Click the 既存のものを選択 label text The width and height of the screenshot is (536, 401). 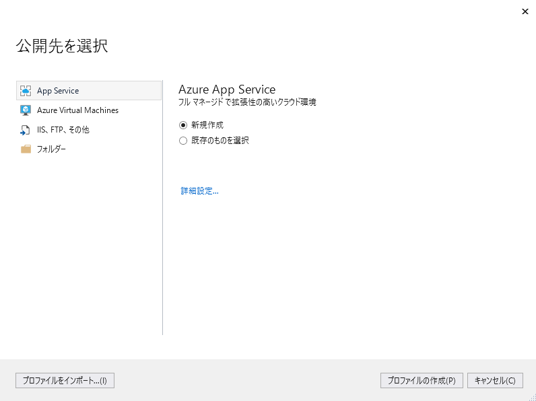point(220,141)
